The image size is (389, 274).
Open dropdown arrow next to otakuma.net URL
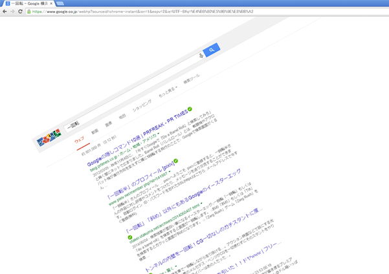point(202,204)
